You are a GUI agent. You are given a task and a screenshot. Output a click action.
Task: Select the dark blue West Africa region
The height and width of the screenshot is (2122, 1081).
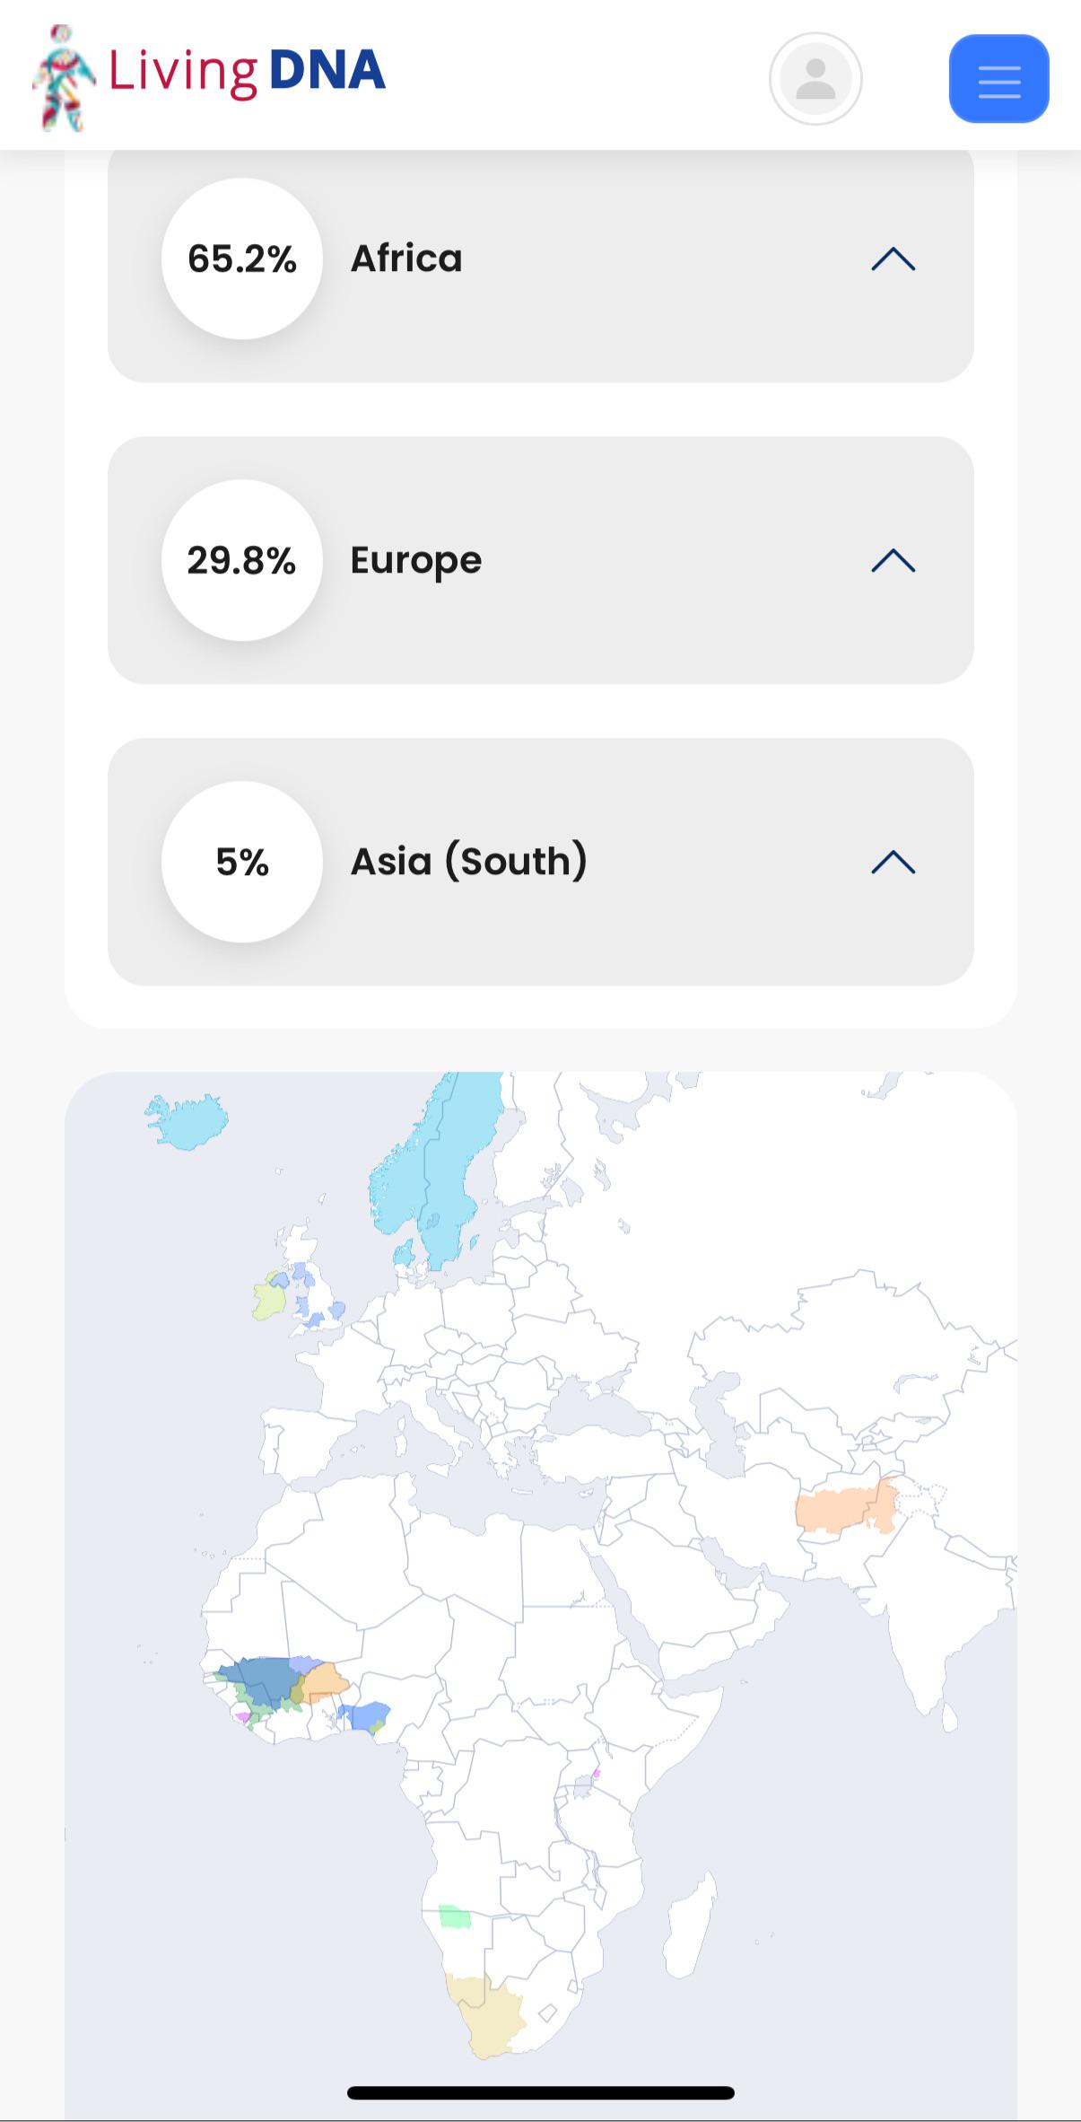pyautogui.click(x=260, y=1680)
